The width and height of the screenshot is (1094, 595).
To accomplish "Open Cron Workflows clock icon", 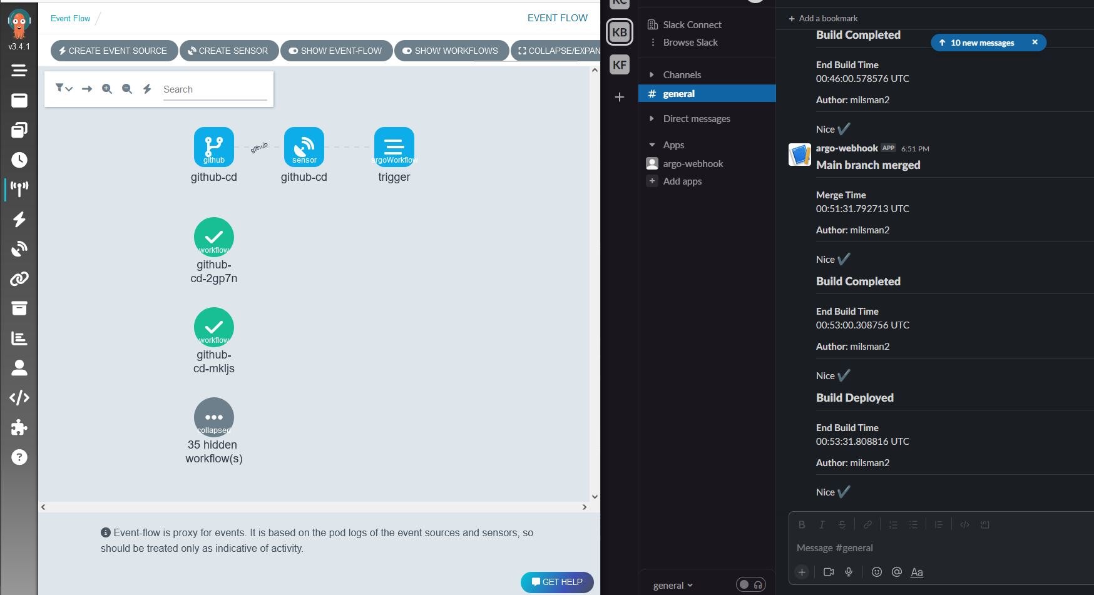I will click(x=19, y=160).
